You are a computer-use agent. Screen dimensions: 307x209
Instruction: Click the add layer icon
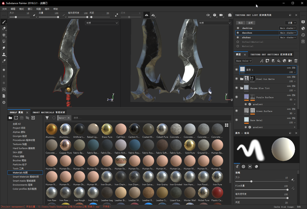point(273,61)
